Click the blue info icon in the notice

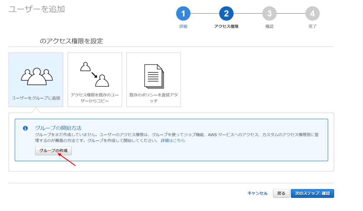click(x=26, y=128)
